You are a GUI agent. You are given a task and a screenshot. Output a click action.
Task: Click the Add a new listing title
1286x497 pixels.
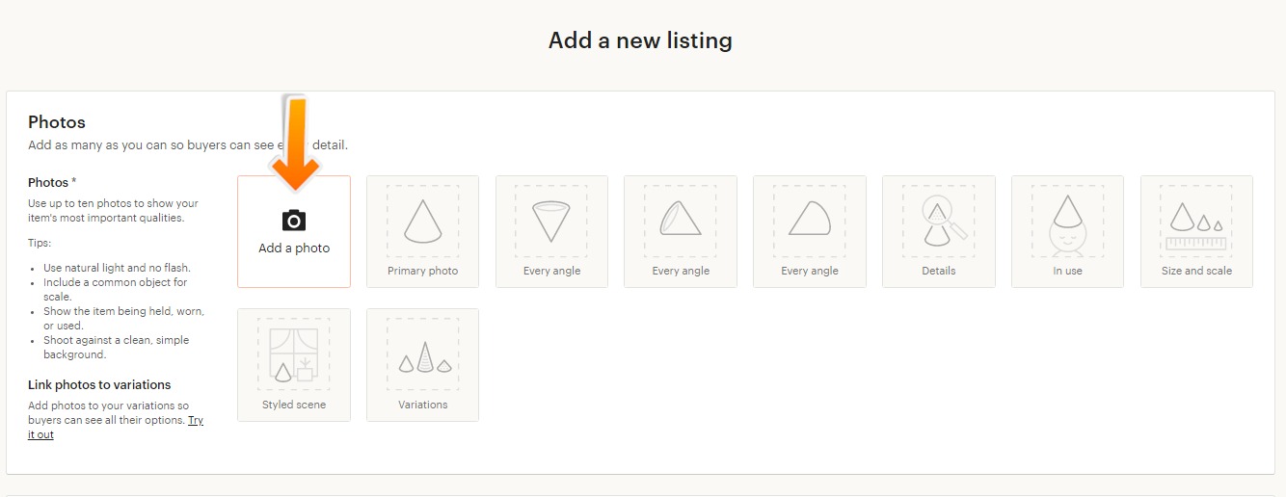(640, 40)
